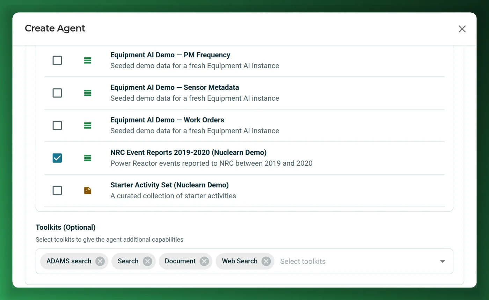
Task: Check the Equipment AI Demo PM Frequency box
Action: click(x=57, y=60)
